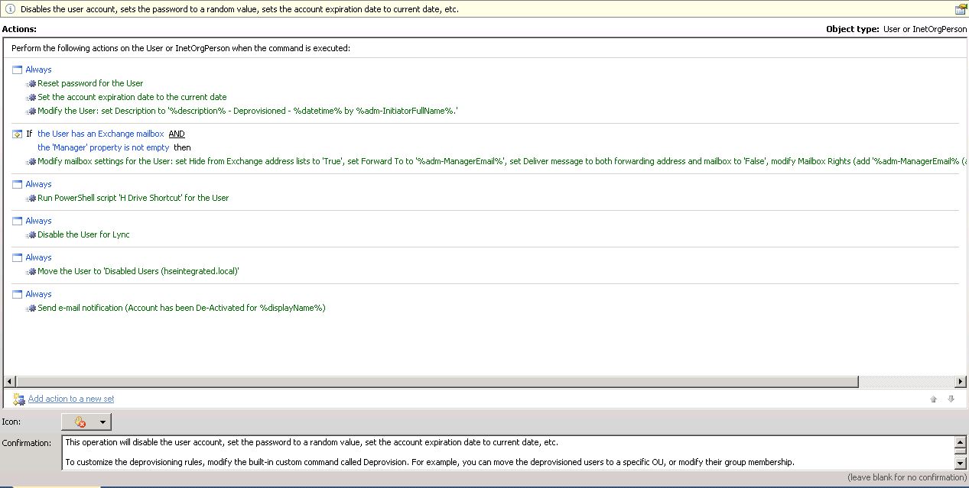Click the Always label above Disable for Lync
The width and height of the screenshot is (969, 488).
tap(38, 221)
